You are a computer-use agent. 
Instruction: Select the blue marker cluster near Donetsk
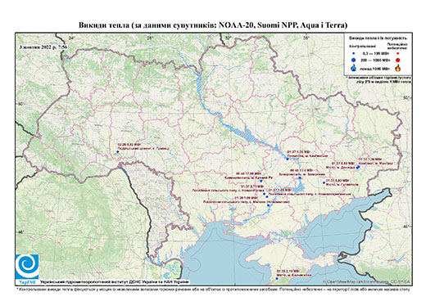[x=357, y=168]
